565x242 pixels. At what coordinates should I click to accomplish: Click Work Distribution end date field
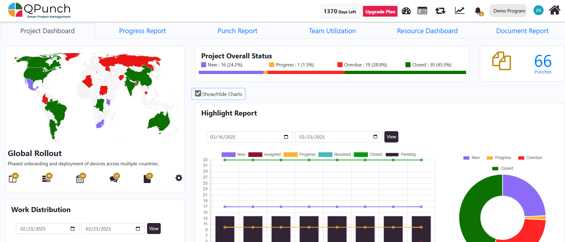coord(113,229)
